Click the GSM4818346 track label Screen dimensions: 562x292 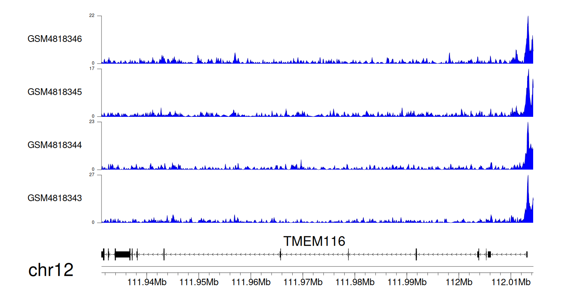(55, 39)
